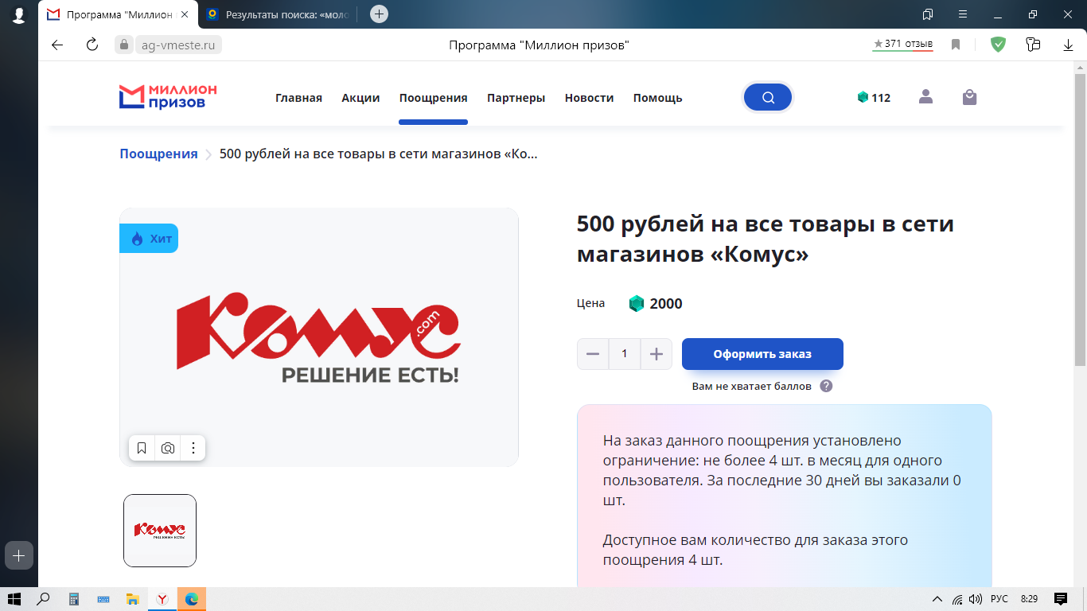
Task: Open the three-dot menu on the image
Action: (193, 448)
